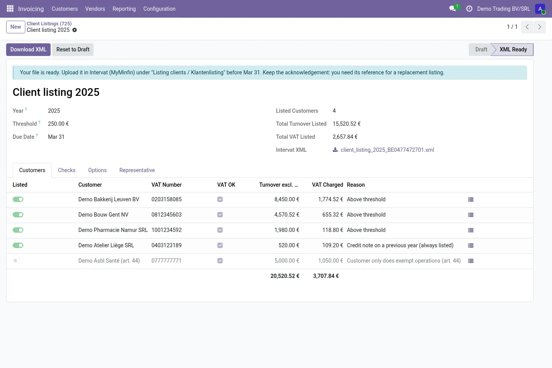Select the Draft status stage

pos(481,49)
